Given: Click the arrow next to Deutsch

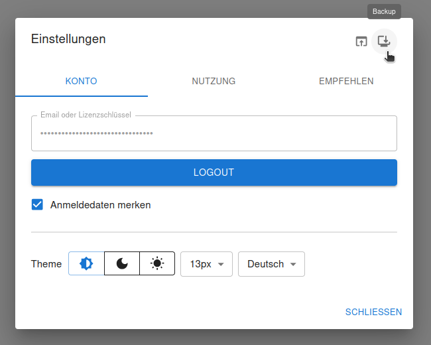Looking at the screenshot, I should 292,264.
